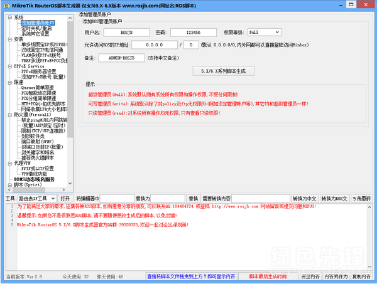Screen dimensions: 377x284
Task: Click the tree horizontal scroll right arrow
Action: coord(63,190)
